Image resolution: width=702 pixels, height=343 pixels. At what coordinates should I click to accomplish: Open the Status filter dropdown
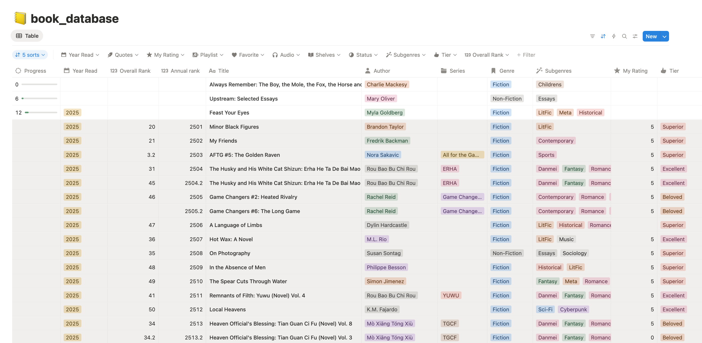363,55
